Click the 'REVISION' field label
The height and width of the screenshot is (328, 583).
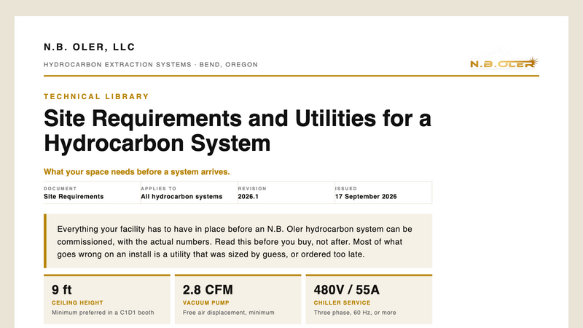(x=252, y=189)
